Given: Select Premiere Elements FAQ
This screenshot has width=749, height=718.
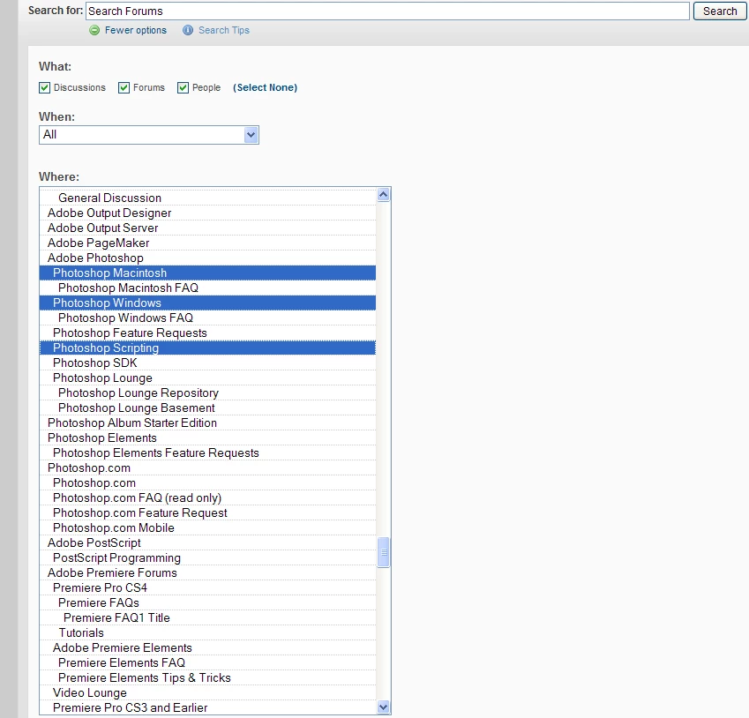Looking at the screenshot, I should [x=208, y=662].
